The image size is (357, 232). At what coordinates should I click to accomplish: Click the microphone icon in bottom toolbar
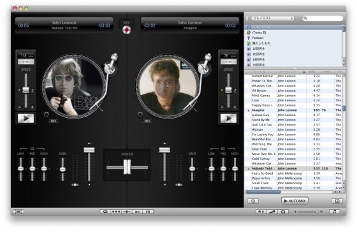pyautogui.click(x=272, y=212)
